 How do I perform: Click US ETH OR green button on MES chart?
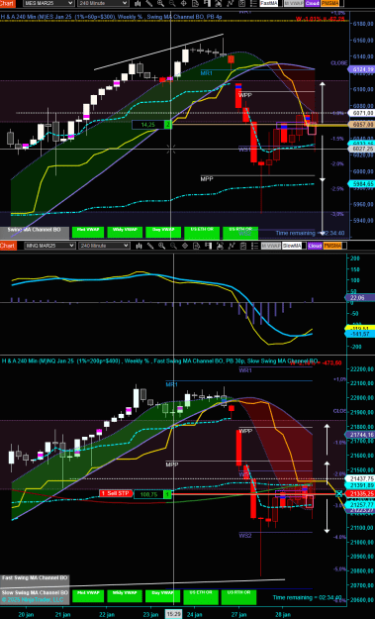point(202,233)
